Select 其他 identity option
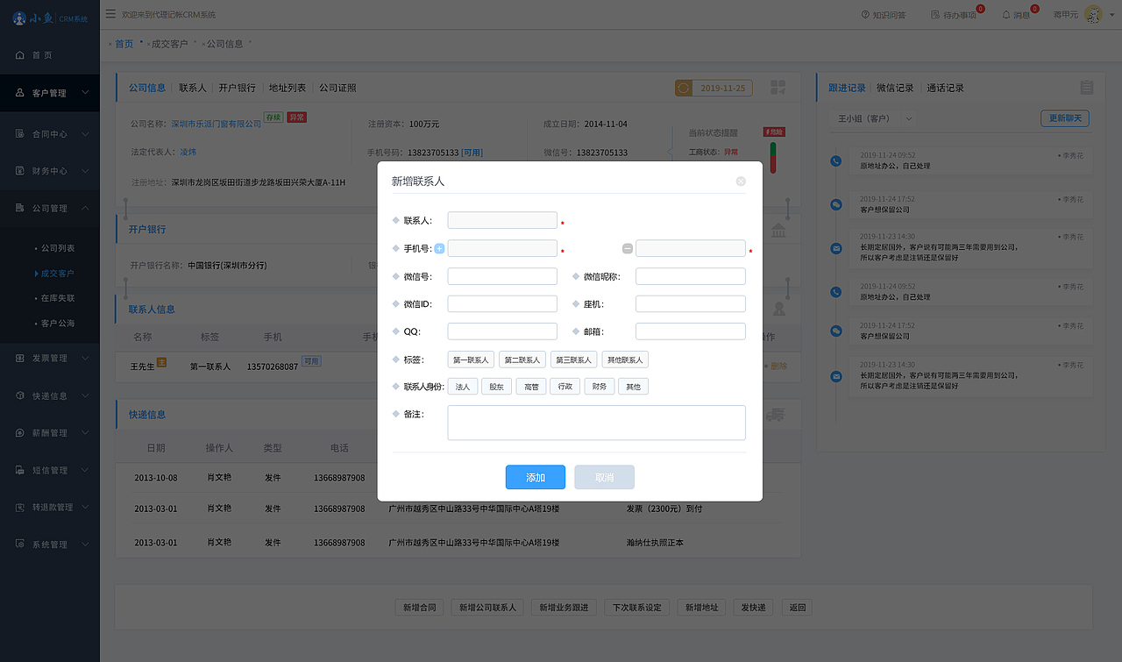 click(634, 387)
